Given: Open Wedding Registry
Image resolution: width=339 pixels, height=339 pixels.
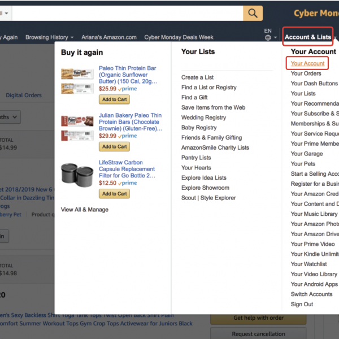Looking at the screenshot, I should click(203, 118).
